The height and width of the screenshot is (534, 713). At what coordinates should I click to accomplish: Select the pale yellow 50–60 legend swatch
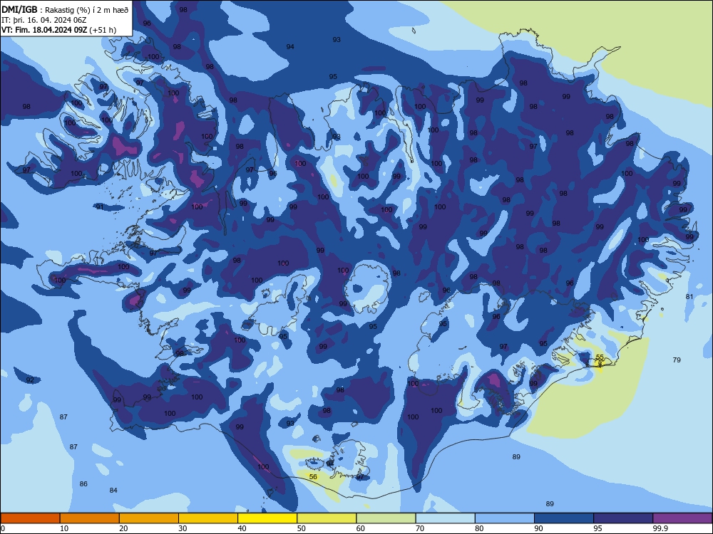click(x=327, y=518)
